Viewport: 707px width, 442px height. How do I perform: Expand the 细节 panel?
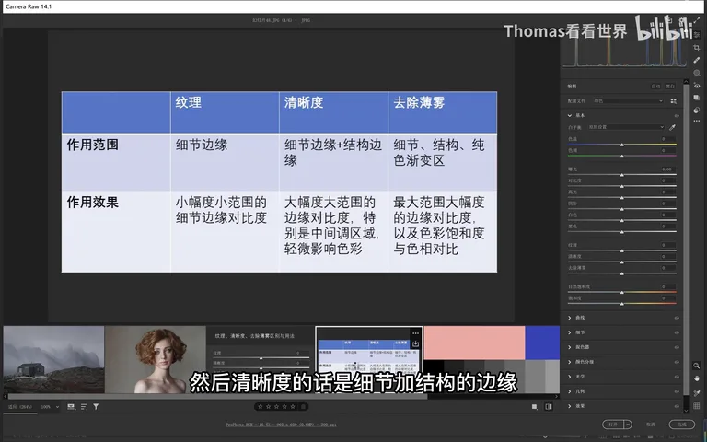pyautogui.click(x=570, y=332)
